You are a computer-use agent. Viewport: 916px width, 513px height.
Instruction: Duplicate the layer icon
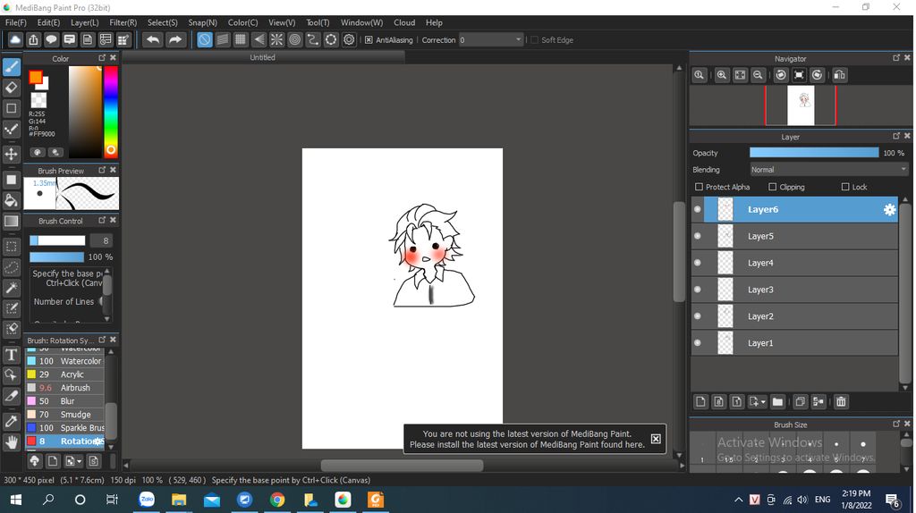[x=800, y=401]
